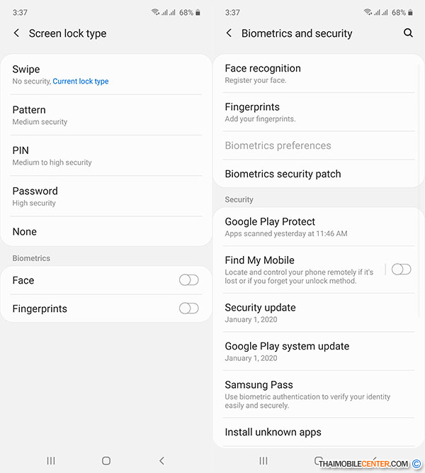
Task: Toggle Face biometrics switch
Action: point(188,280)
